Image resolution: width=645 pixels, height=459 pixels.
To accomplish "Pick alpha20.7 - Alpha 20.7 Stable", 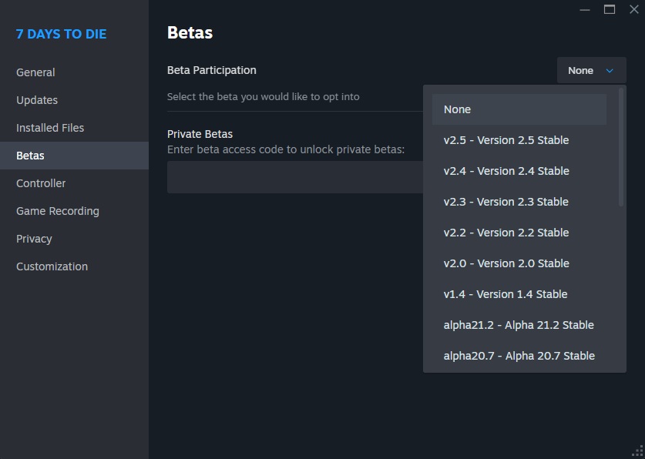I will coord(519,356).
